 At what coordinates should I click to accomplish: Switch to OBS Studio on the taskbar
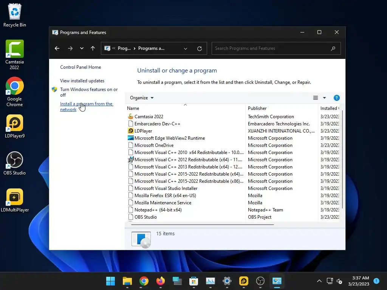pyautogui.click(x=260, y=281)
